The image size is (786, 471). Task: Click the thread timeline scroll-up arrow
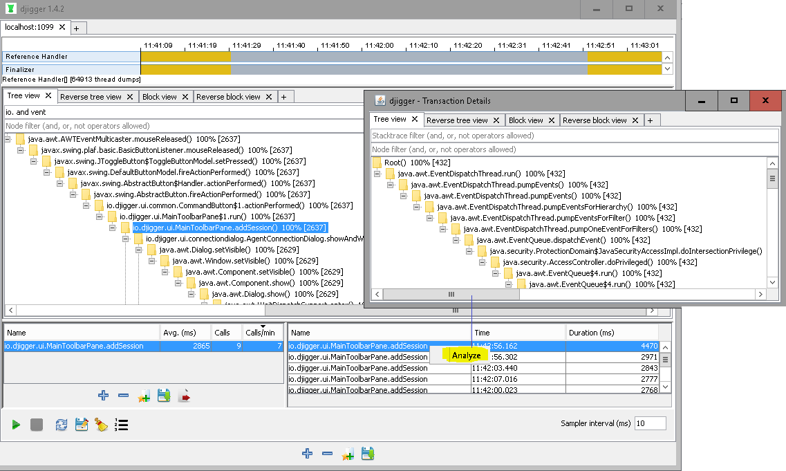tap(667, 57)
